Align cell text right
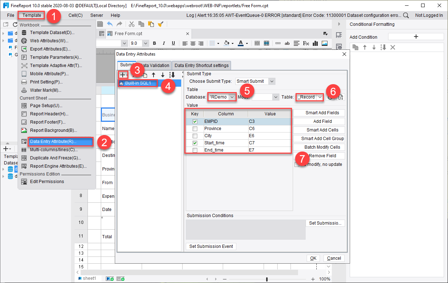448x283 pixels. point(201,43)
